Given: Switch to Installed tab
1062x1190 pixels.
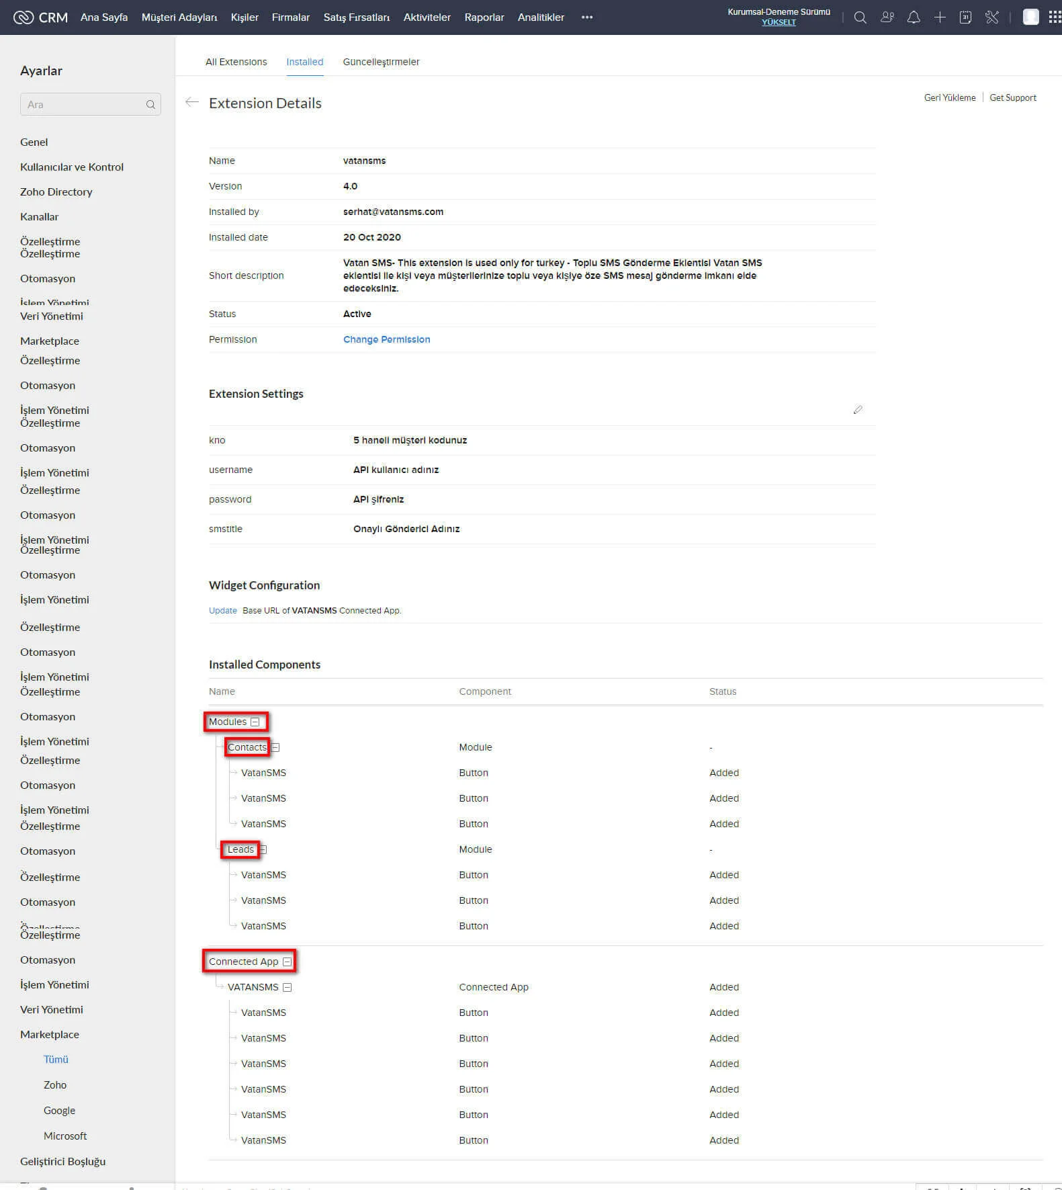Looking at the screenshot, I should click(305, 62).
